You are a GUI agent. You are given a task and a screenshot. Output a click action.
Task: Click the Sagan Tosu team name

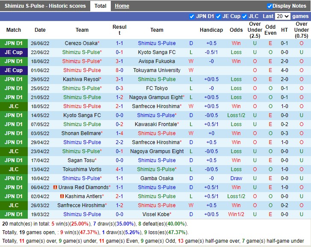(x=81, y=160)
